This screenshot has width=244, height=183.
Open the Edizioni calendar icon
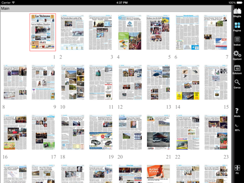point(237,70)
